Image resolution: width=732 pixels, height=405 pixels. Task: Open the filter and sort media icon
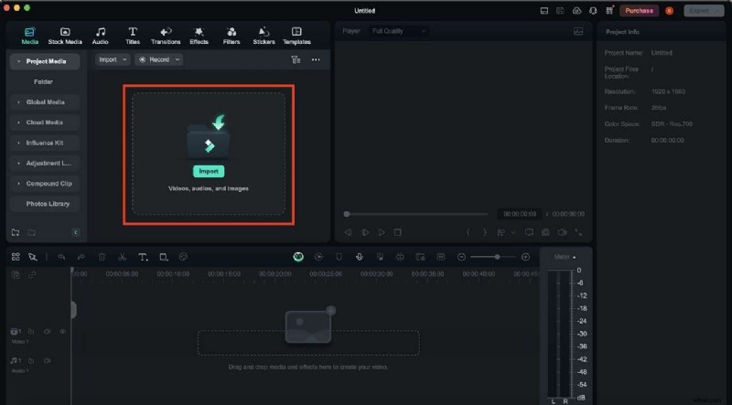(295, 59)
